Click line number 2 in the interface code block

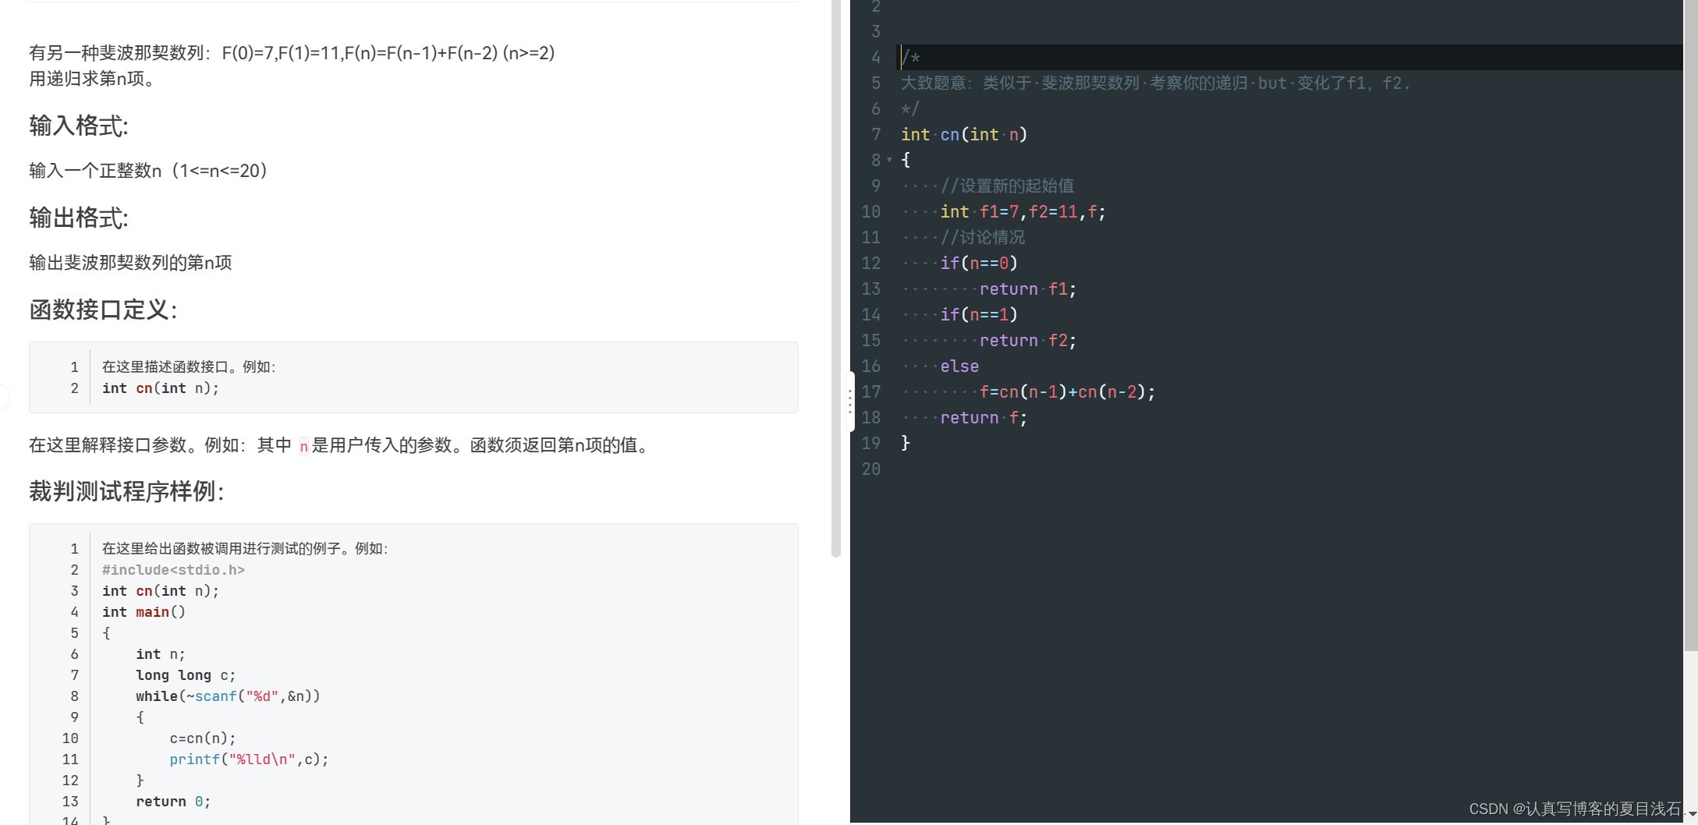[x=74, y=388]
